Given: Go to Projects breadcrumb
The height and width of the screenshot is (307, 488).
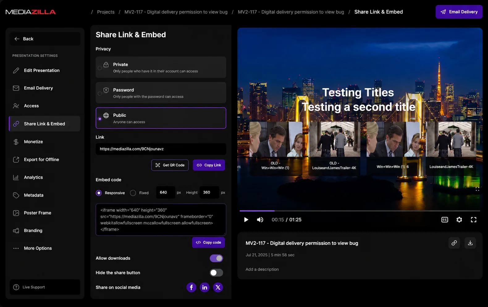Looking at the screenshot, I should [106, 12].
